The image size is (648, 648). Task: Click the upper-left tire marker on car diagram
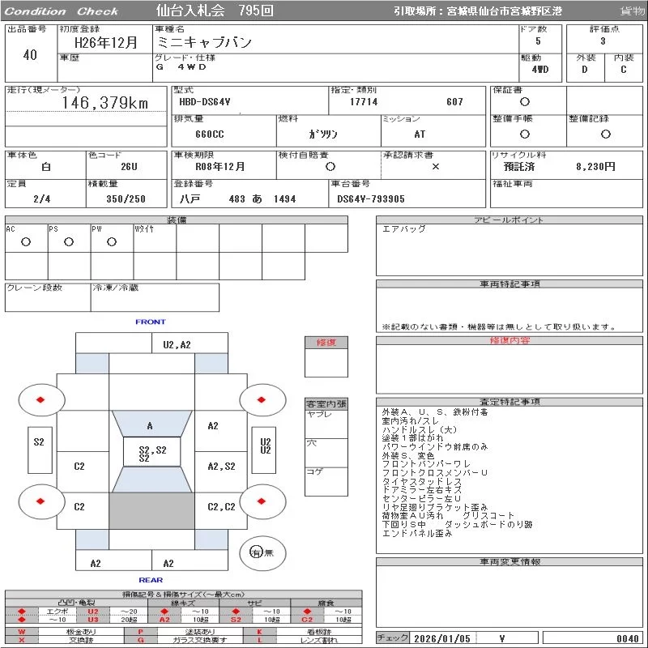click(x=40, y=399)
